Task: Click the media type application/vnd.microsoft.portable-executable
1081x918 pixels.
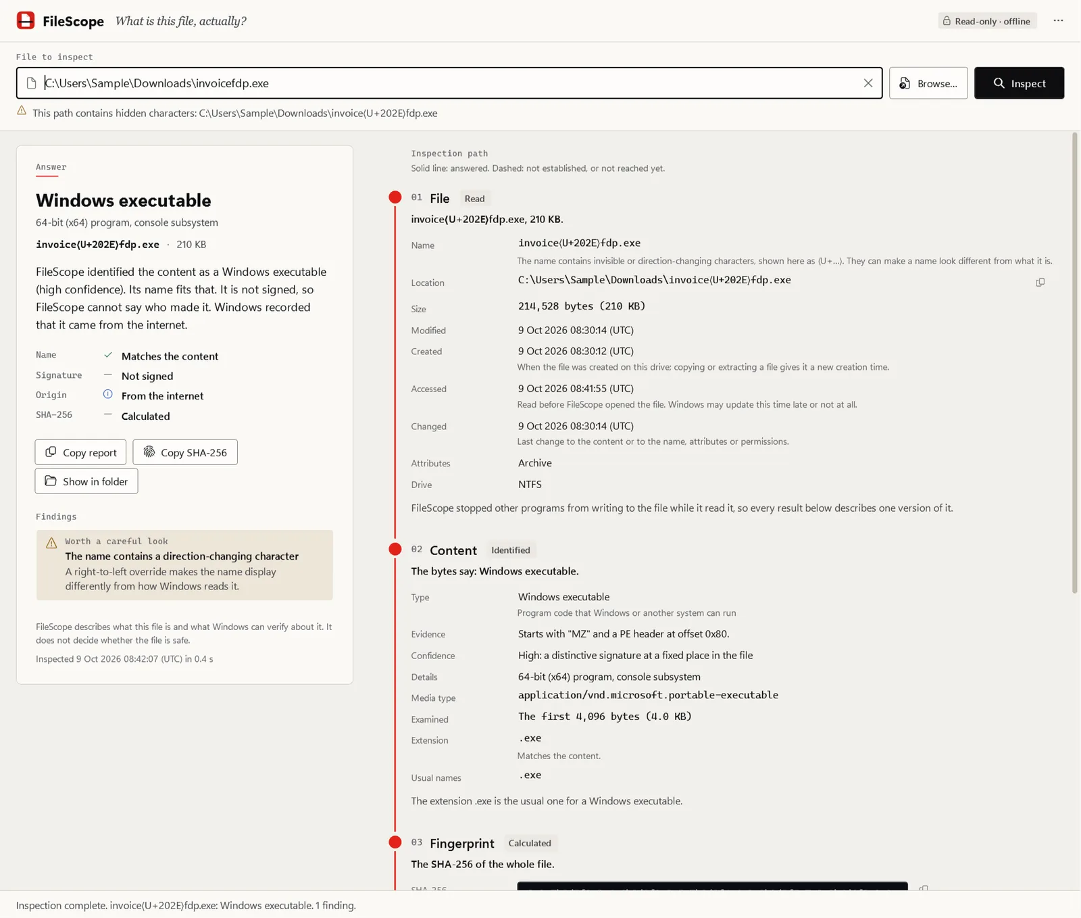Action: tap(648, 695)
